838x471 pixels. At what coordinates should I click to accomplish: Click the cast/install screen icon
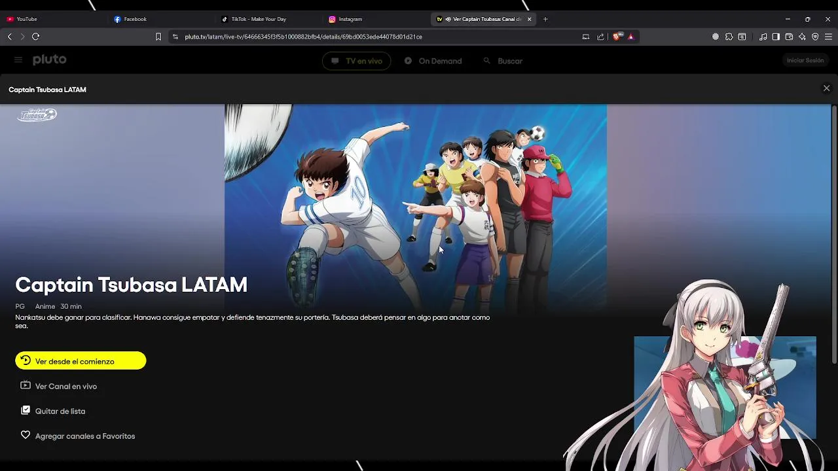pos(586,37)
